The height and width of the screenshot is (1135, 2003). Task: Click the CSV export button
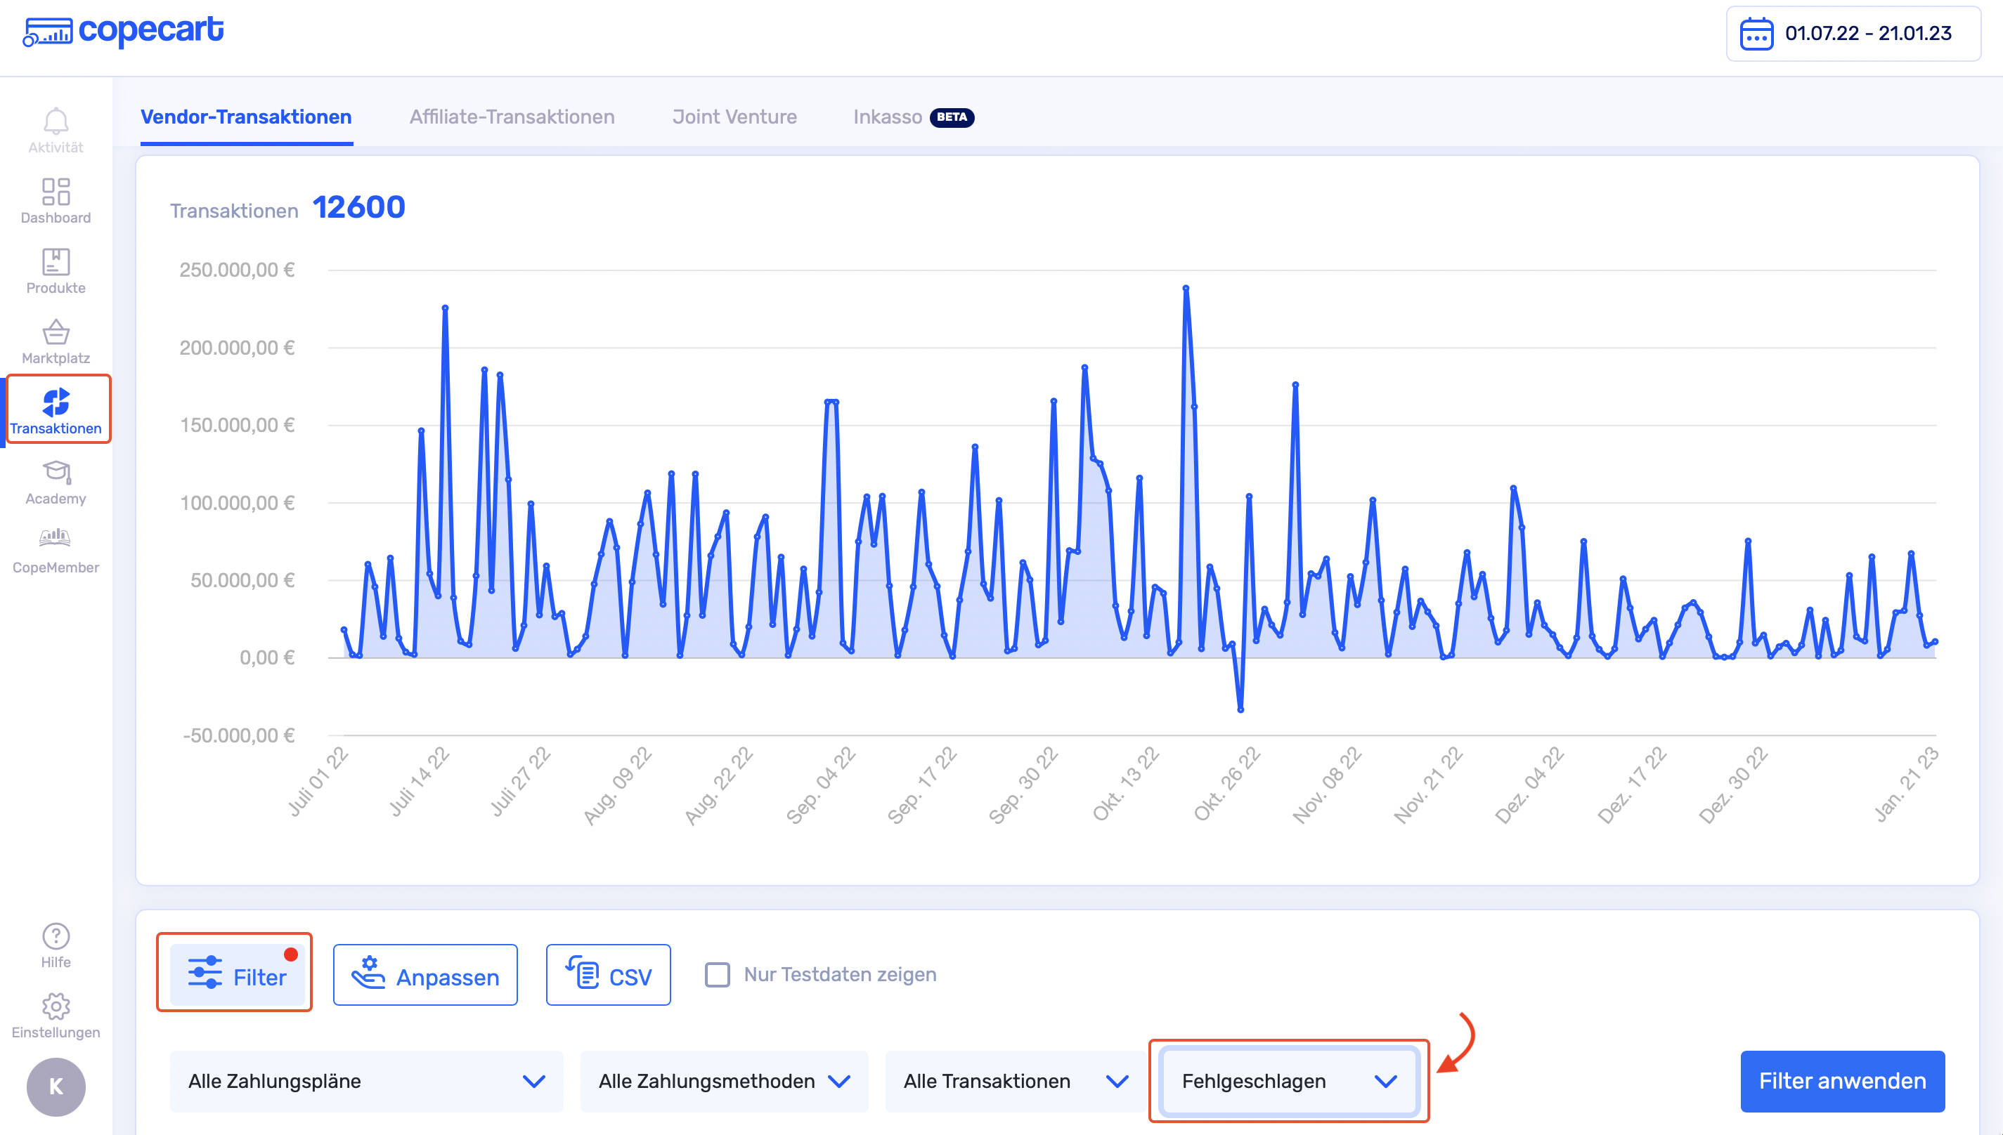pos(608,975)
